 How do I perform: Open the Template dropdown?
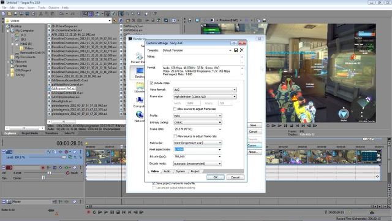pos(230,50)
